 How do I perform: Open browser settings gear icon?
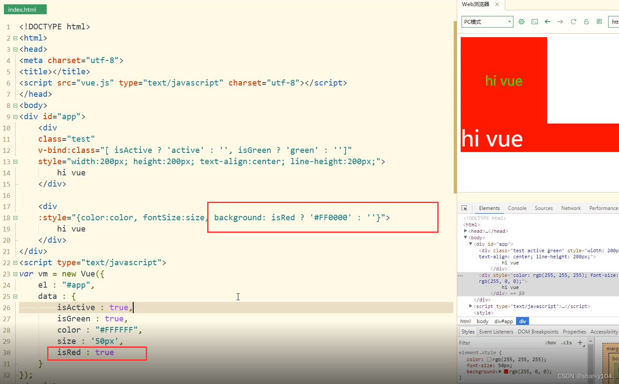[x=521, y=22]
